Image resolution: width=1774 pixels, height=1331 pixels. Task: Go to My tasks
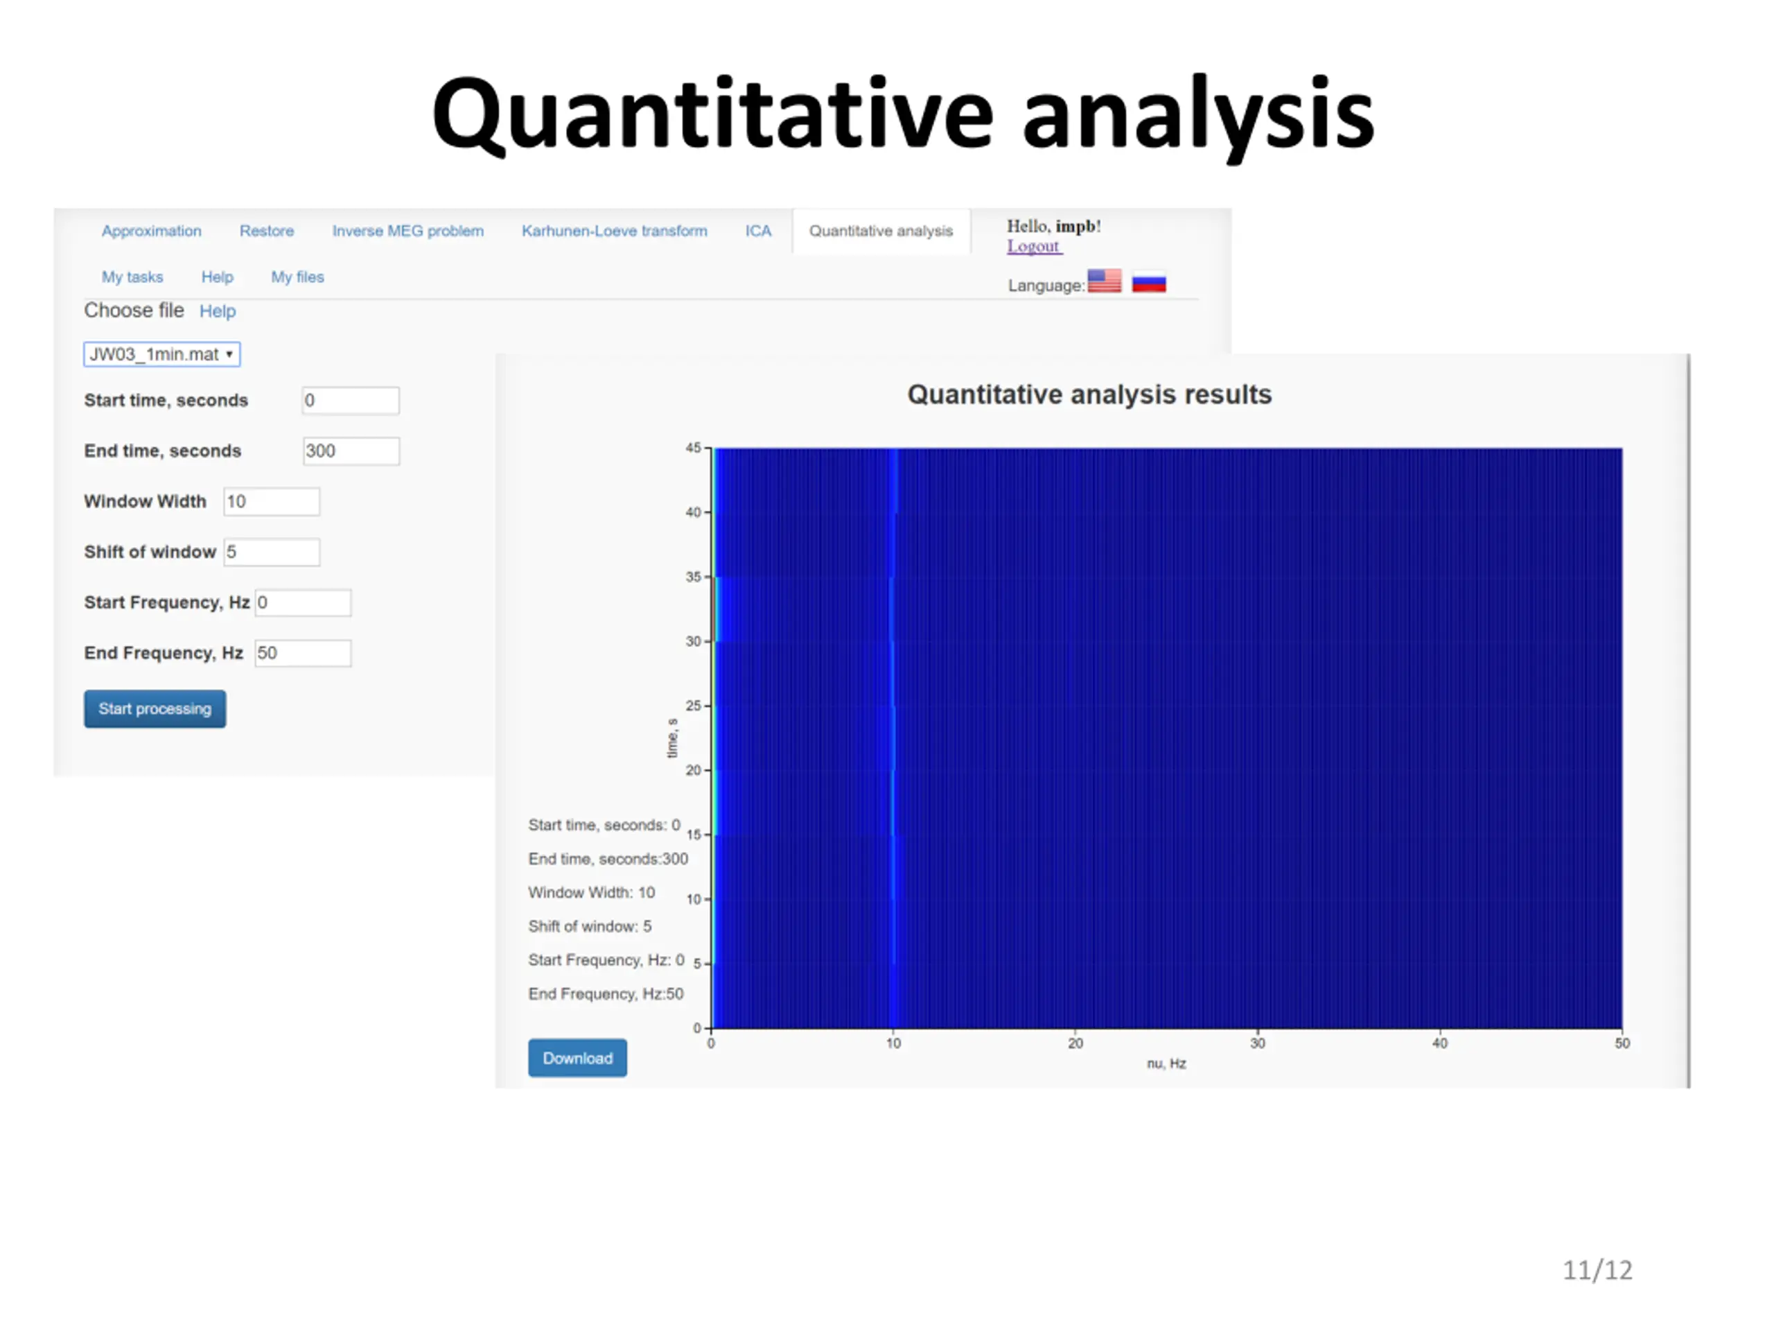132,277
